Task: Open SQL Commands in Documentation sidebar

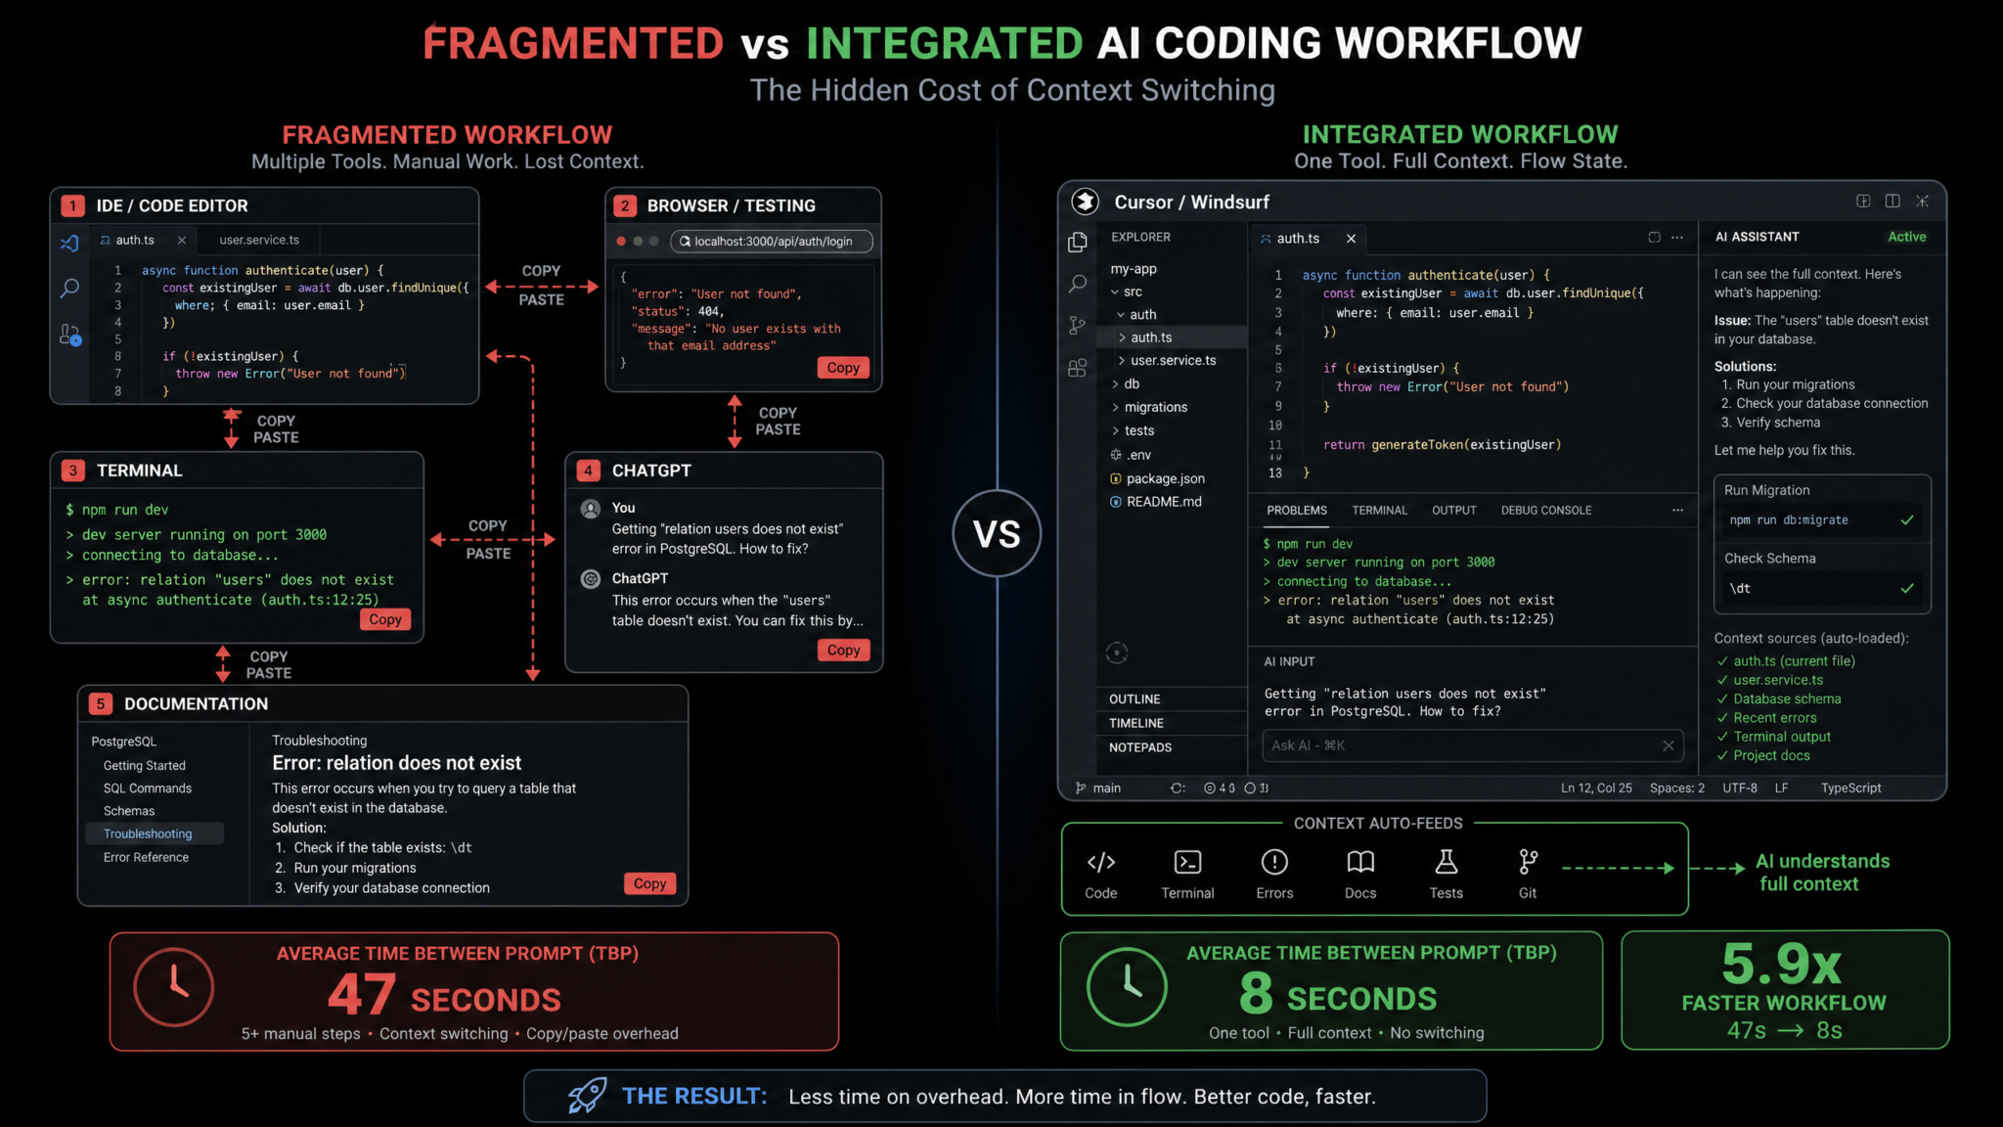Action: pyautogui.click(x=148, y=788)
